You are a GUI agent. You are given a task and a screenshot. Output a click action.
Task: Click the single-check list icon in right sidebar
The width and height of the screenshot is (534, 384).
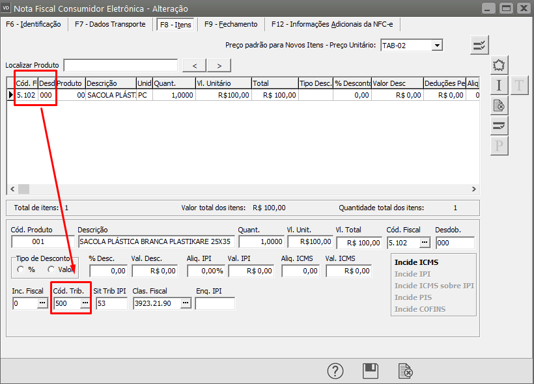click(x=499, y=126)
